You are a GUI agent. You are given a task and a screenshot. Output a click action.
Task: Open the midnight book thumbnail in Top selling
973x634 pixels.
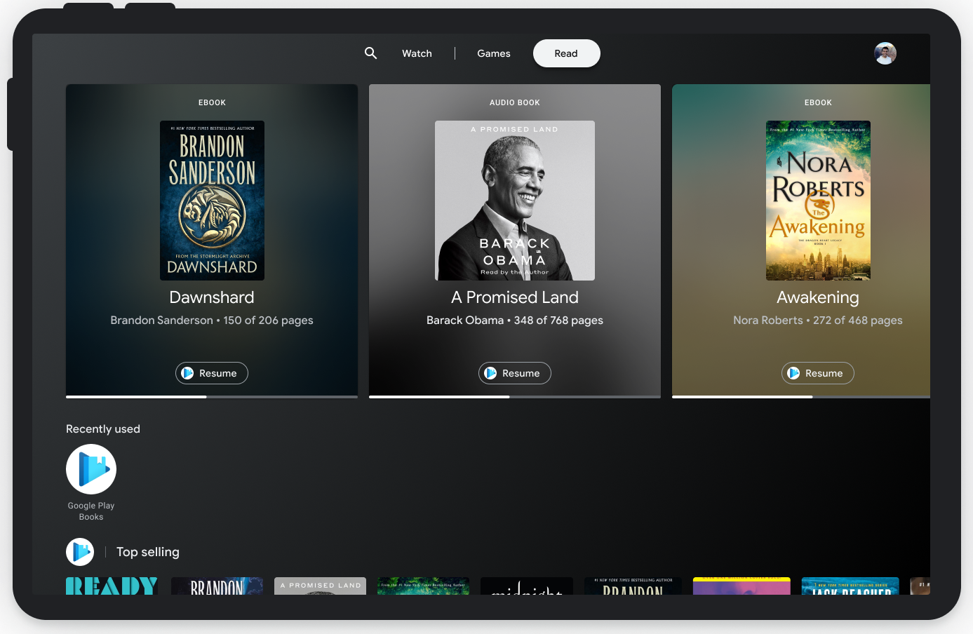click(527, 586)
